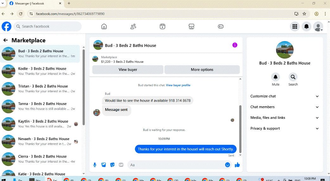Open the tab search dropdown arrow
This screenshot has height=181, width=330.
pyautogui.click(x=3, y=3)
